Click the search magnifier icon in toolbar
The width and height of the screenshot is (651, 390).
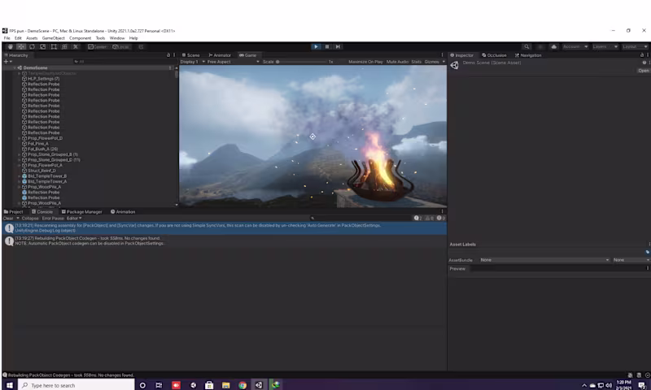527,46
